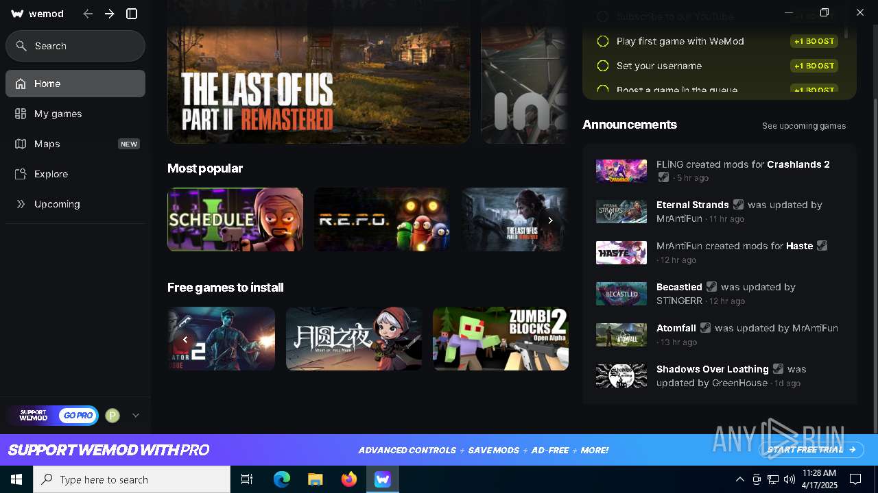This screenshot has width=878, height=493.
Task: Open the R.E.P.O. game card
Action: (382, 219)
